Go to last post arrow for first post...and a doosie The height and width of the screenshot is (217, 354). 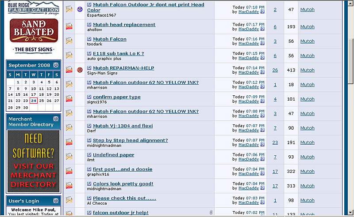262,173
